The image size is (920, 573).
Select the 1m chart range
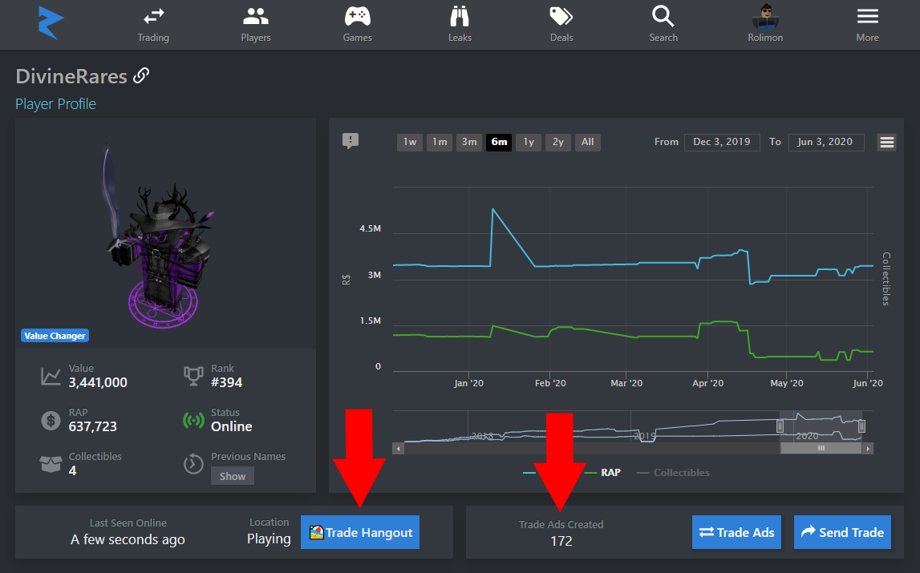[x=440, y=142]
